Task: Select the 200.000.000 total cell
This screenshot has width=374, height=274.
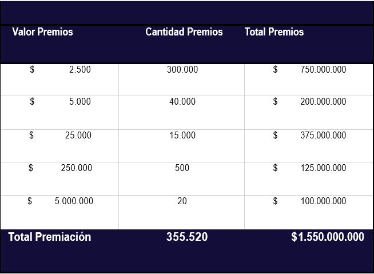Action: click(309, 113)
